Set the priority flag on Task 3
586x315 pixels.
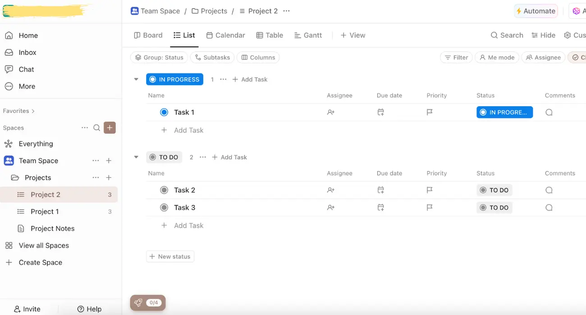pyautogui.click(x=430, y=207)
